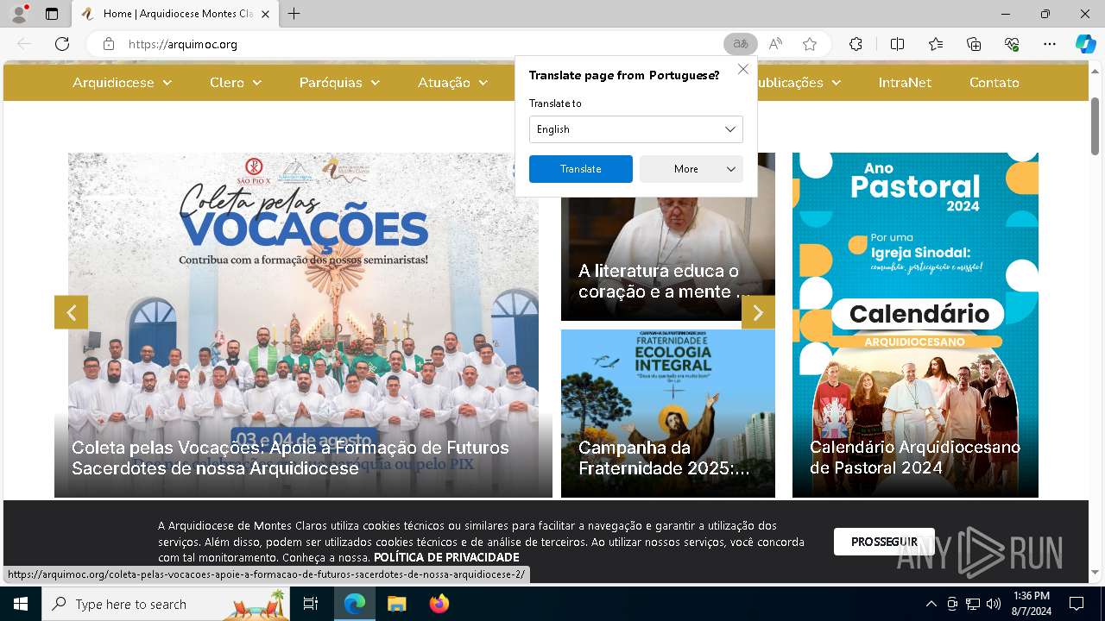Open the Collections icon

click(x=974, y=44)
